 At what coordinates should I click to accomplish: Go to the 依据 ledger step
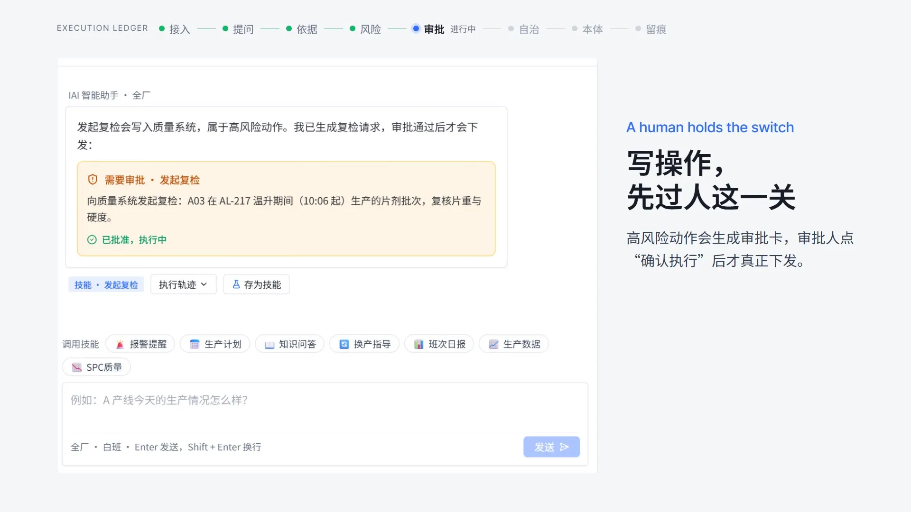(x=302, y=29)
